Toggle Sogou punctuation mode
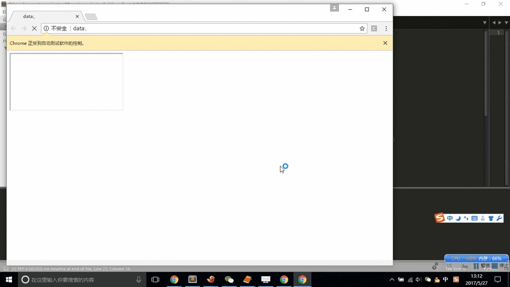This screenshot has width=510, height=287. [466, 218]
